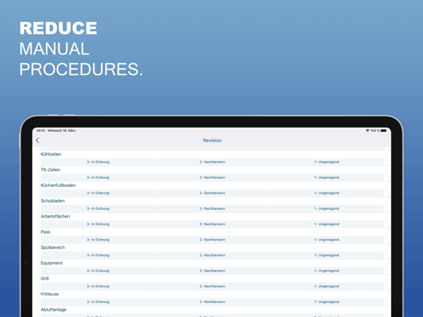Screen dimensions: 423x317
Task: Choose '3- In Ordnung' for Grill
Action: coord(98,286)
